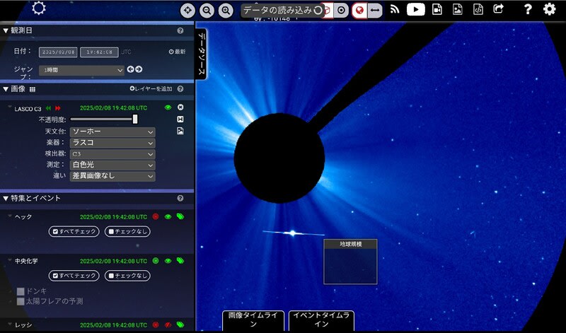Viewport: 566px width, 333px height.
Task: Open the settings gear in toolbar
Action: 550,9
